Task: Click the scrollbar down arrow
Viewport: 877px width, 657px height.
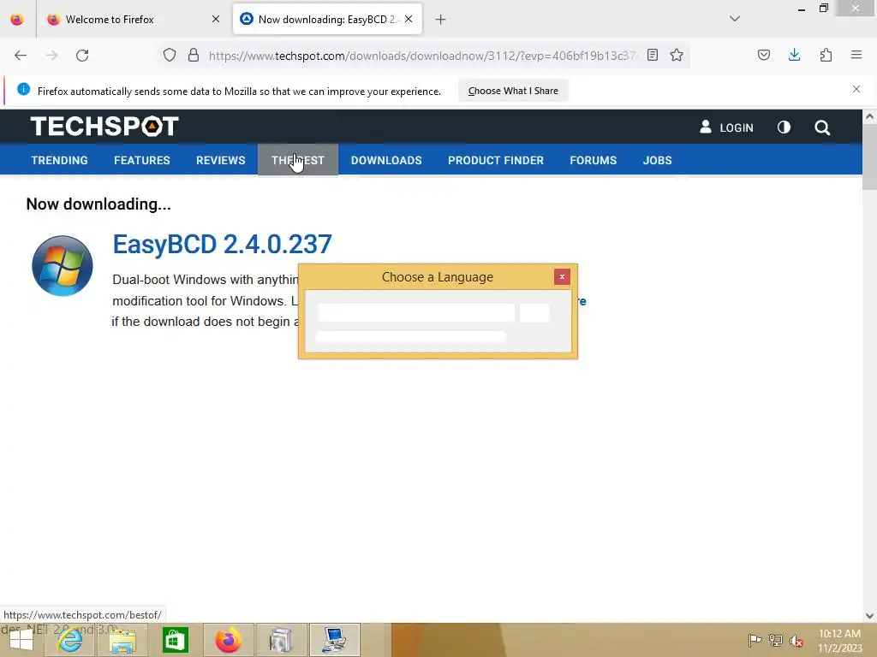Action: click(869, 616)
